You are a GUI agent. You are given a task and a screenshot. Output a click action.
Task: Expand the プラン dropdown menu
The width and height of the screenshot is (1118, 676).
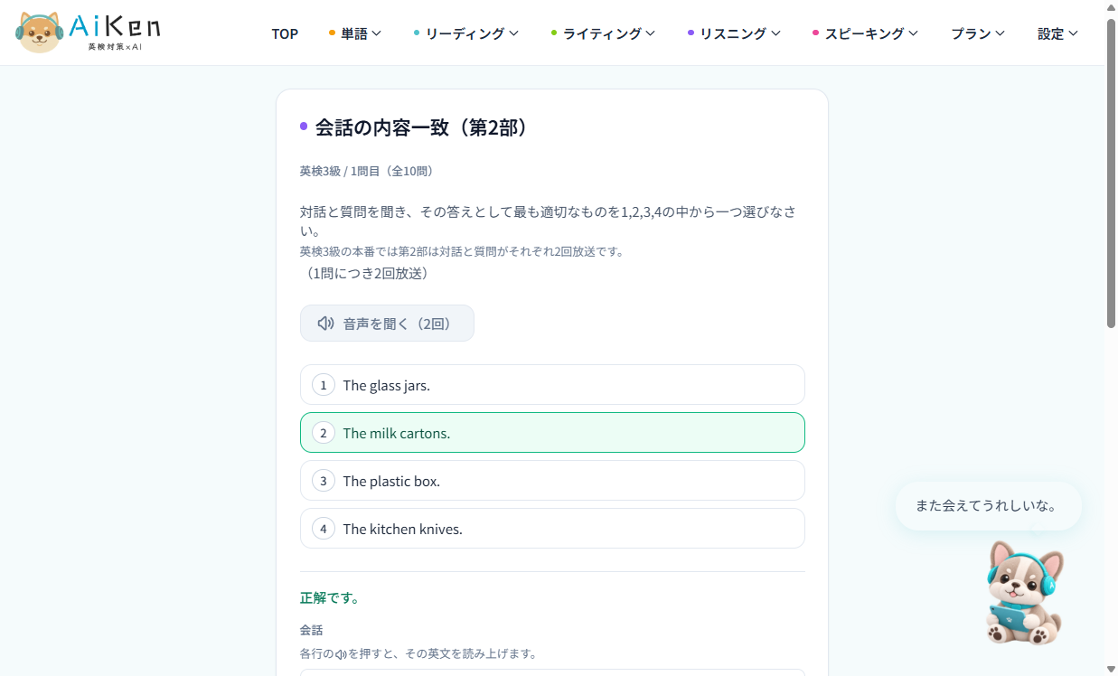coord(978,33)
